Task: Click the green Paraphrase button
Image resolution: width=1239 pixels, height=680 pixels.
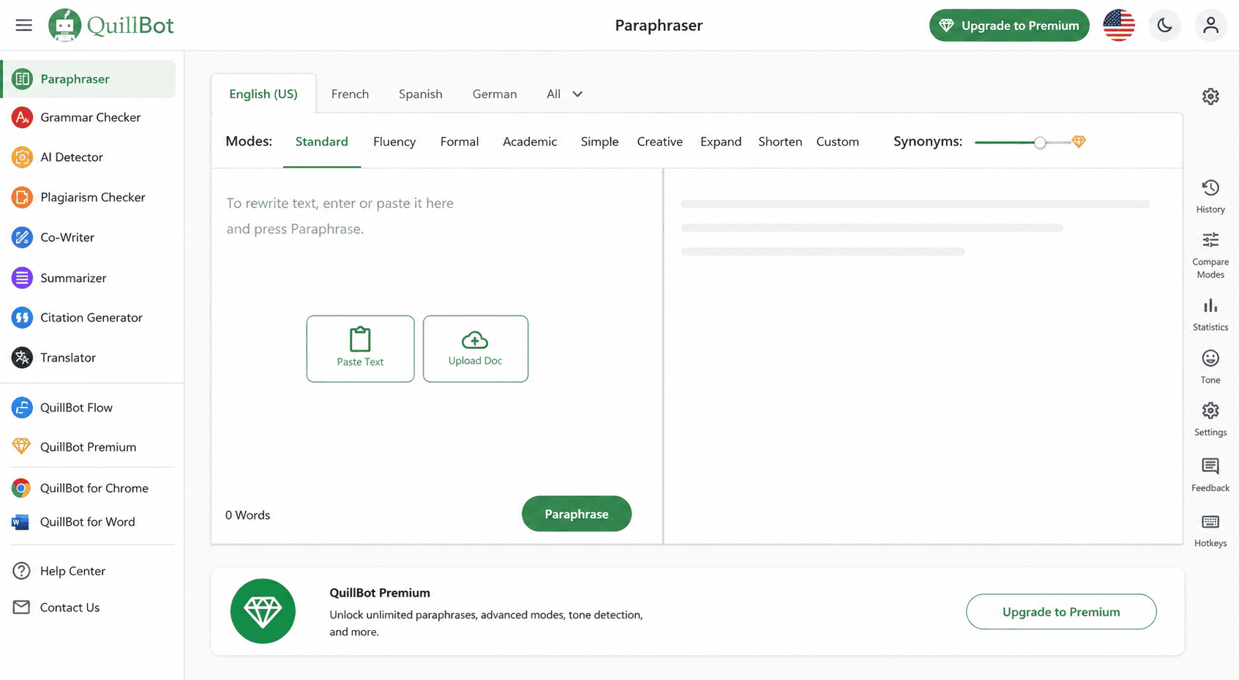Action: point(577,514)
